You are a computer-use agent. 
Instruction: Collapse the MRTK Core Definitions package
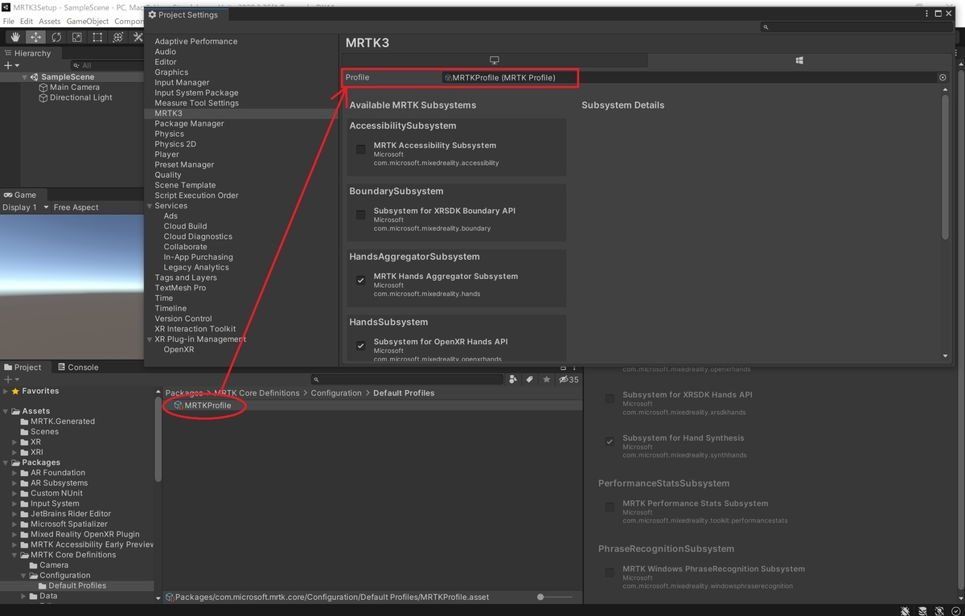click(x=14, y=555)
